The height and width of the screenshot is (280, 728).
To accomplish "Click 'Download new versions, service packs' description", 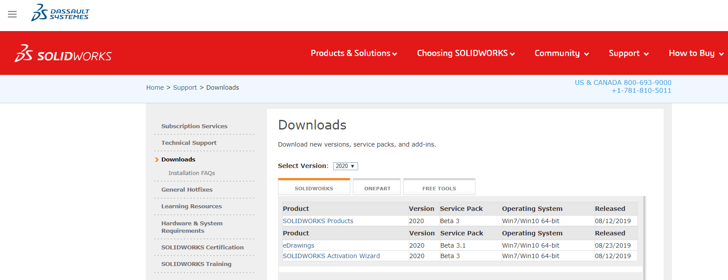I will point(357,144).
